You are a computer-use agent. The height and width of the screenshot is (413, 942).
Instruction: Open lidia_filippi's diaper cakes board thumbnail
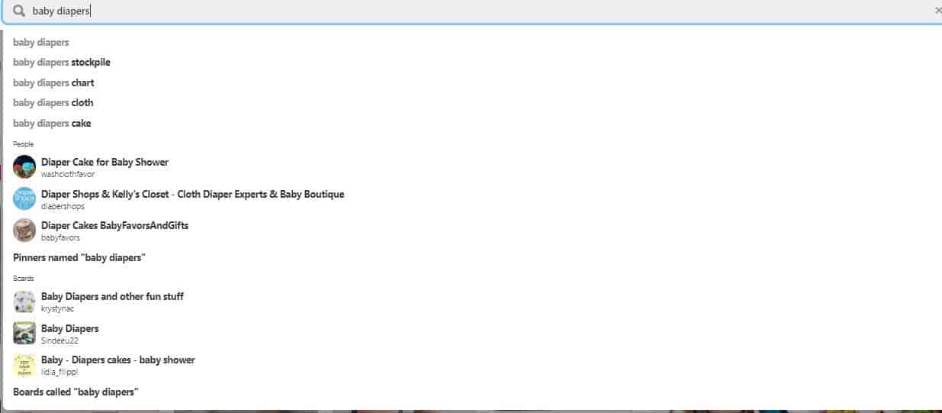pyautogui.click(x=24, y=365)
